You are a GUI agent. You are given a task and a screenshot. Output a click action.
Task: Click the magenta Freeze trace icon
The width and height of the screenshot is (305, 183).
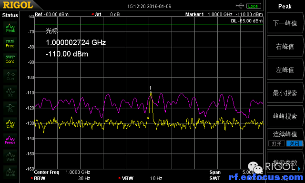tap(10, 140)
